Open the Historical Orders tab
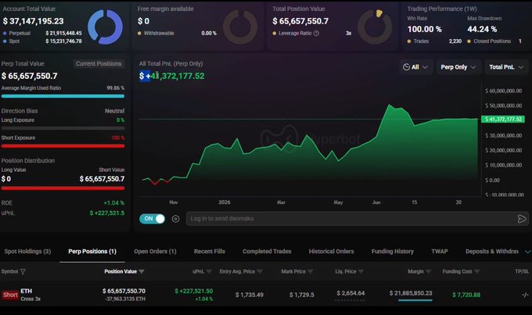The height and width of the screenshot is (315, 532). 331,251
